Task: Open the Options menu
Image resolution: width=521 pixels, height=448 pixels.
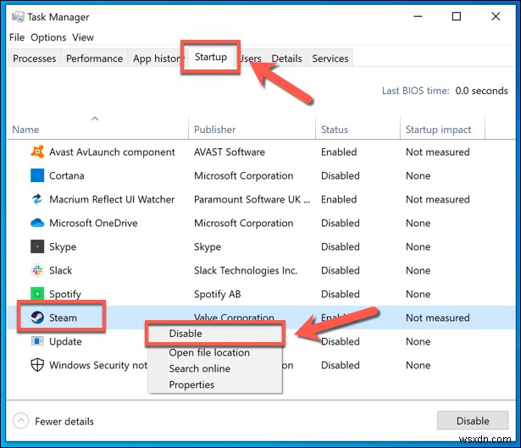Action: coord(48,37)
